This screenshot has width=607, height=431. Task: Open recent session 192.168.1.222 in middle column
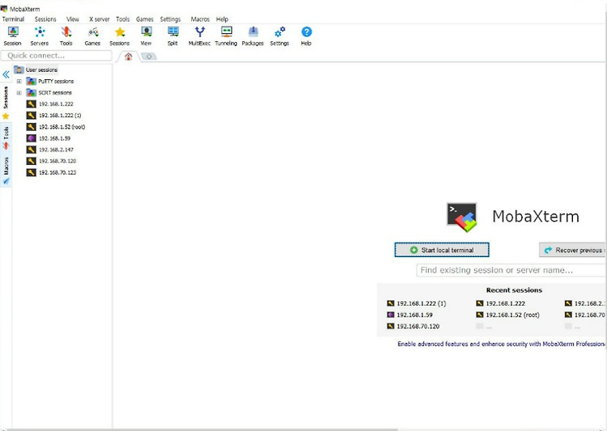[x=500, y=304]
